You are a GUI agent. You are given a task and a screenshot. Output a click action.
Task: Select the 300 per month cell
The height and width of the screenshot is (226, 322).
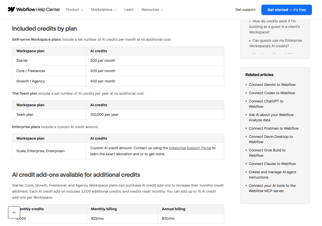(x=155, y=71)
